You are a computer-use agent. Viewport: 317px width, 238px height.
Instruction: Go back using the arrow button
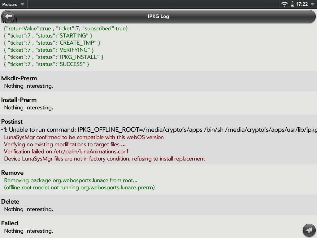point(9,16)
